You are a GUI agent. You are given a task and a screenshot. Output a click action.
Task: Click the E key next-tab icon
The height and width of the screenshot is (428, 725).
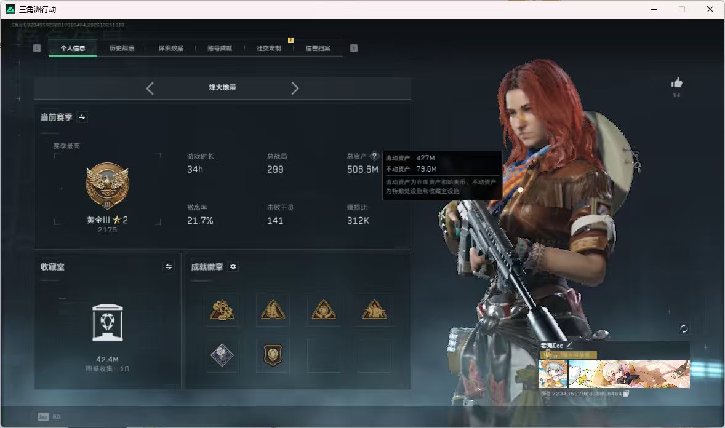pyautogui.click(x=354, y=48)
